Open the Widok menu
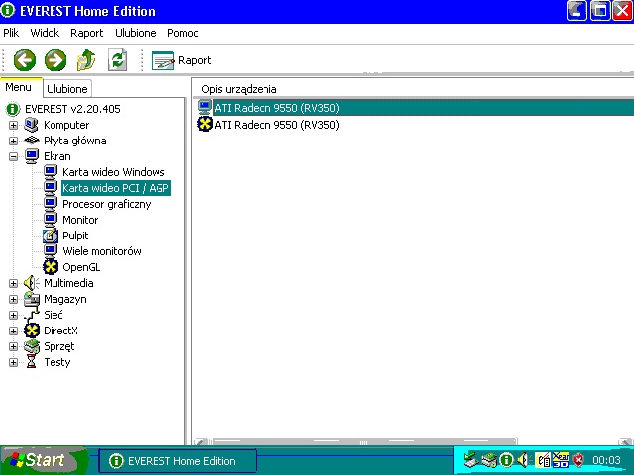 tap(45, 33)
